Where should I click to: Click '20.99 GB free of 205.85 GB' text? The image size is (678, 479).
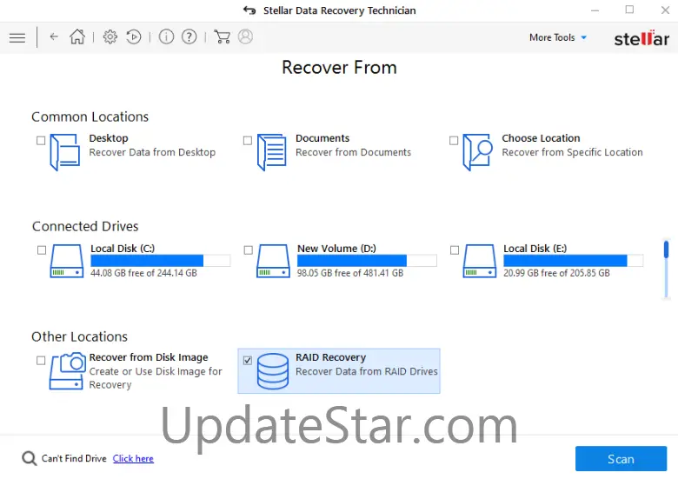(556, 273)
